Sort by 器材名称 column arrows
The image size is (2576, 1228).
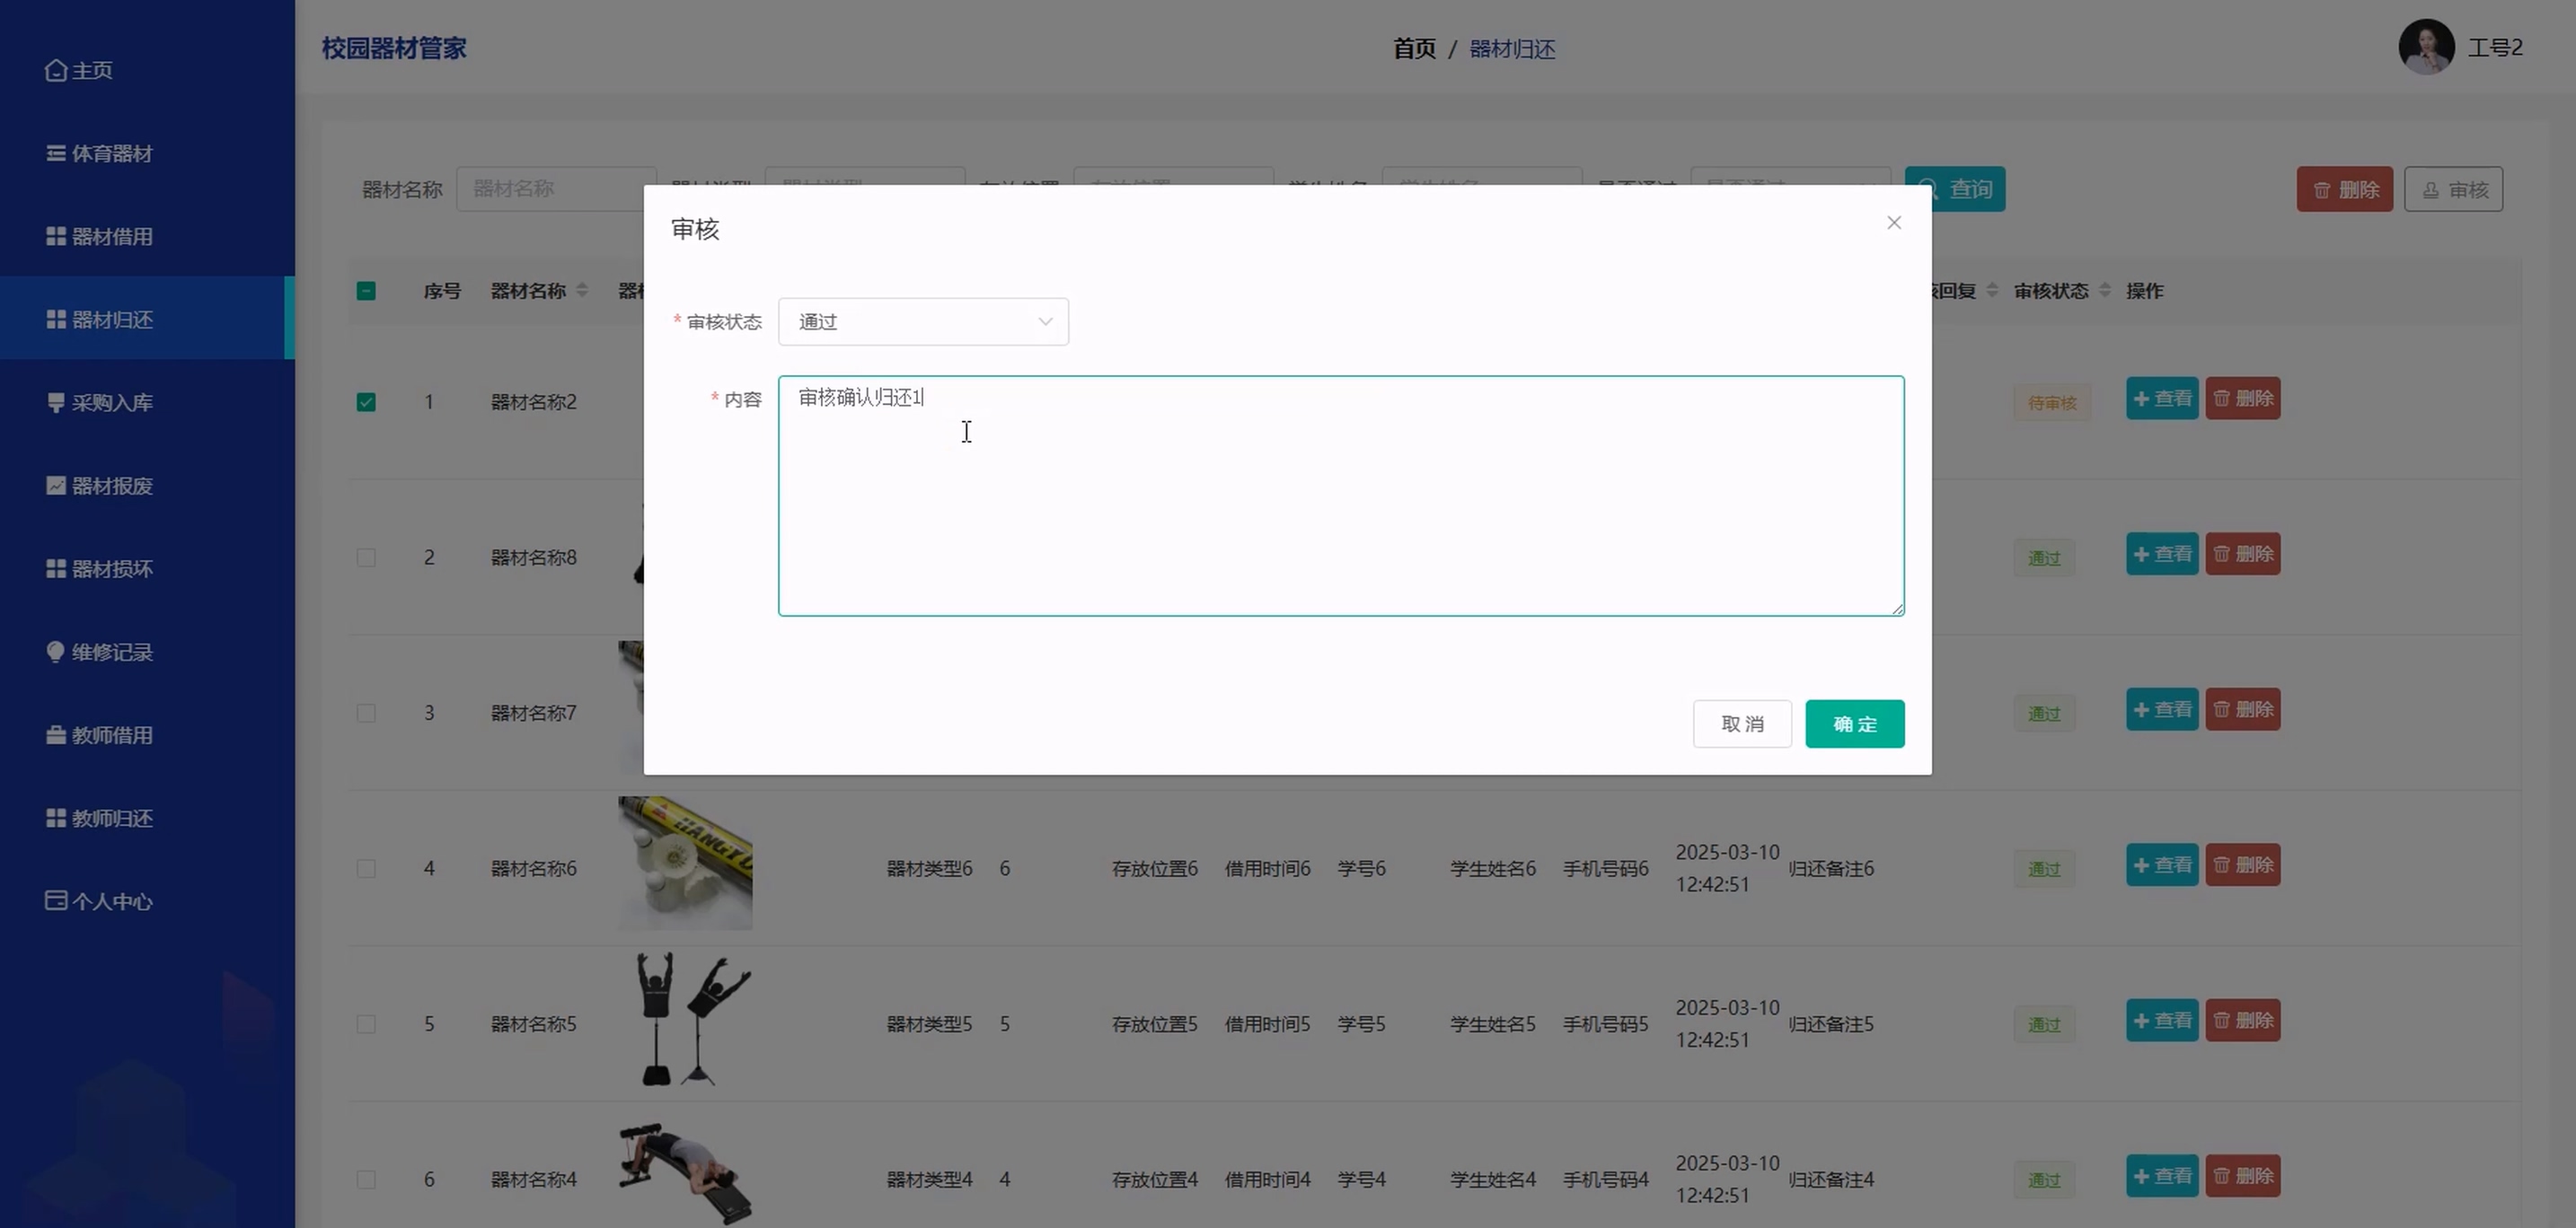coord(582,291)
